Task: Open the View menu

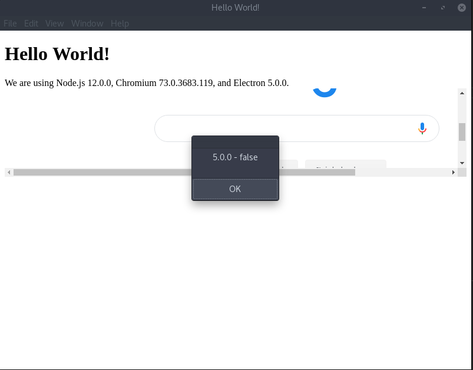Action: click(x=54, y=24)
